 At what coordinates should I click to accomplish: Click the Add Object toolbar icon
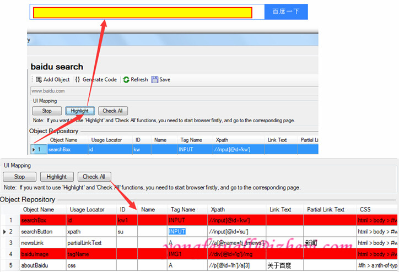click(x=39, y=80)
